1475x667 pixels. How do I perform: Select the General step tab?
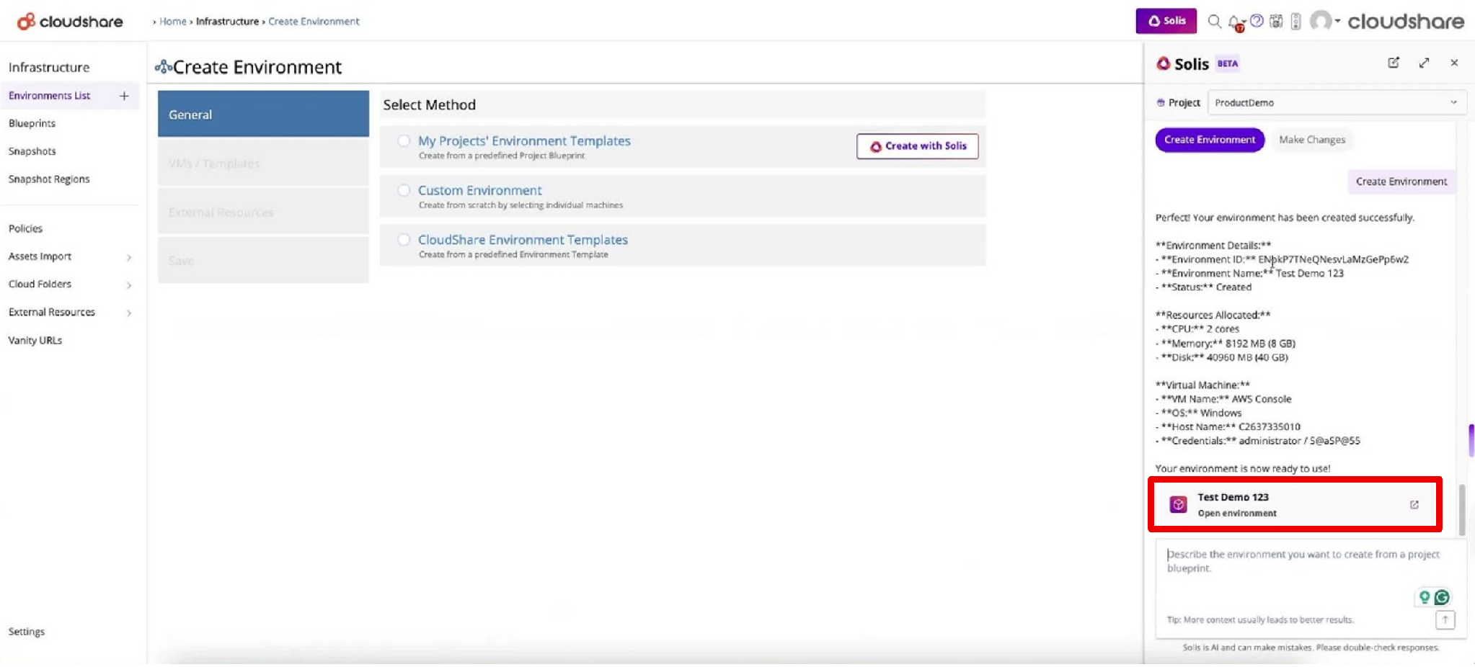pyautogui.click(x=263, y=114)
